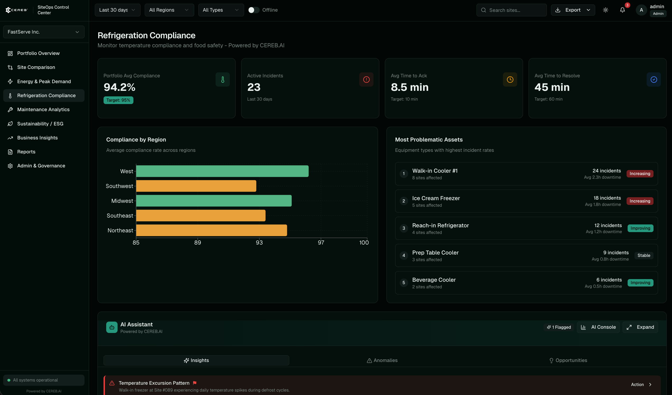This screenshot has height=395, width=672.
Task: Toggle the Offline switch
Action: coord(254,10)
